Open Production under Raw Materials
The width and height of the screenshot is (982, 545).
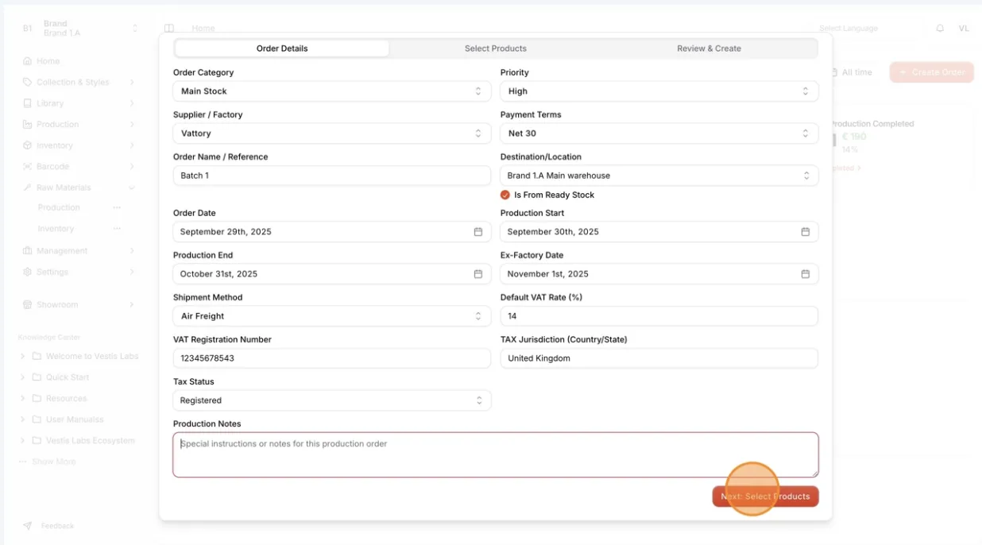59,207
